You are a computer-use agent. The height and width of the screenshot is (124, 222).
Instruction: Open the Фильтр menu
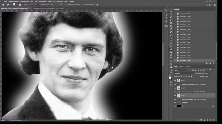(x=50, y=1)
